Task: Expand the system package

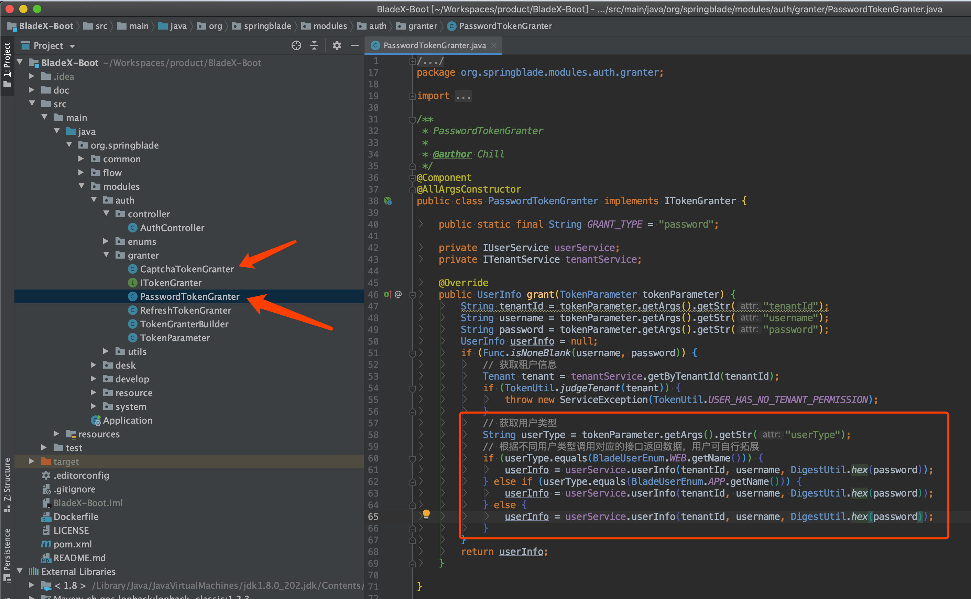Action: [94, 406]
